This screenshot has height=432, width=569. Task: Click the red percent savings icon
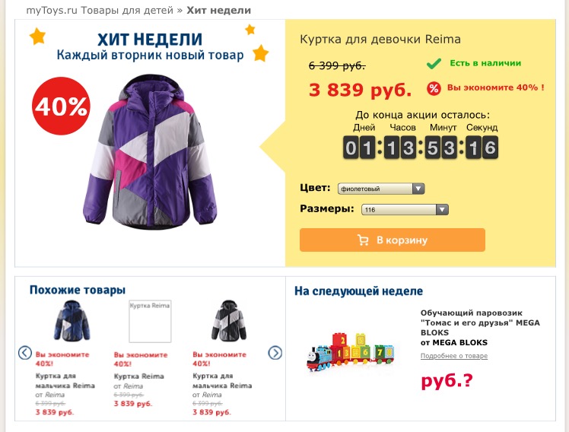[434, 88]
